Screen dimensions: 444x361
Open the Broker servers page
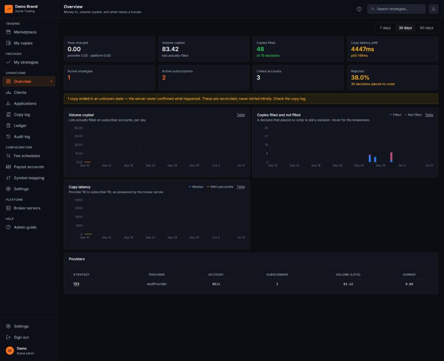[x=29, y=208]
